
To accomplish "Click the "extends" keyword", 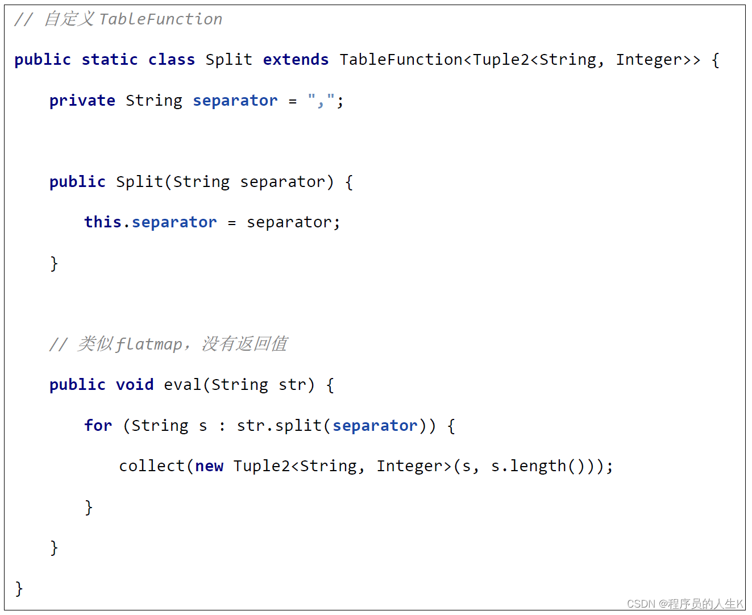I will (x=296, y=60).
